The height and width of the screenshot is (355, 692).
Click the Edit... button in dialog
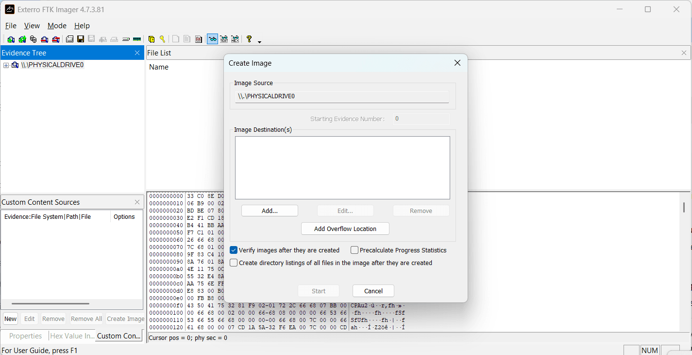(345, 211)
